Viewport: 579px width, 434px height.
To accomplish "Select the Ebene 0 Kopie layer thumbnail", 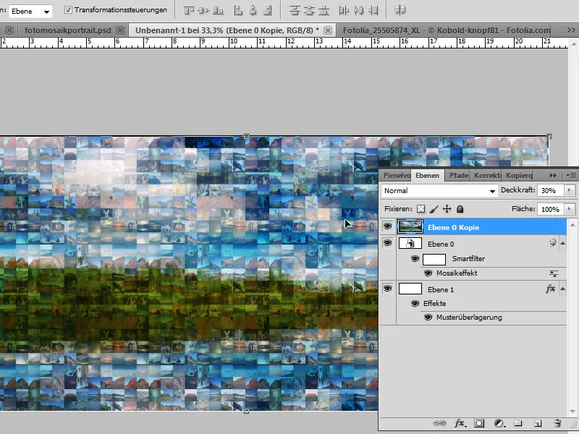I will click(x=410, y=226).
